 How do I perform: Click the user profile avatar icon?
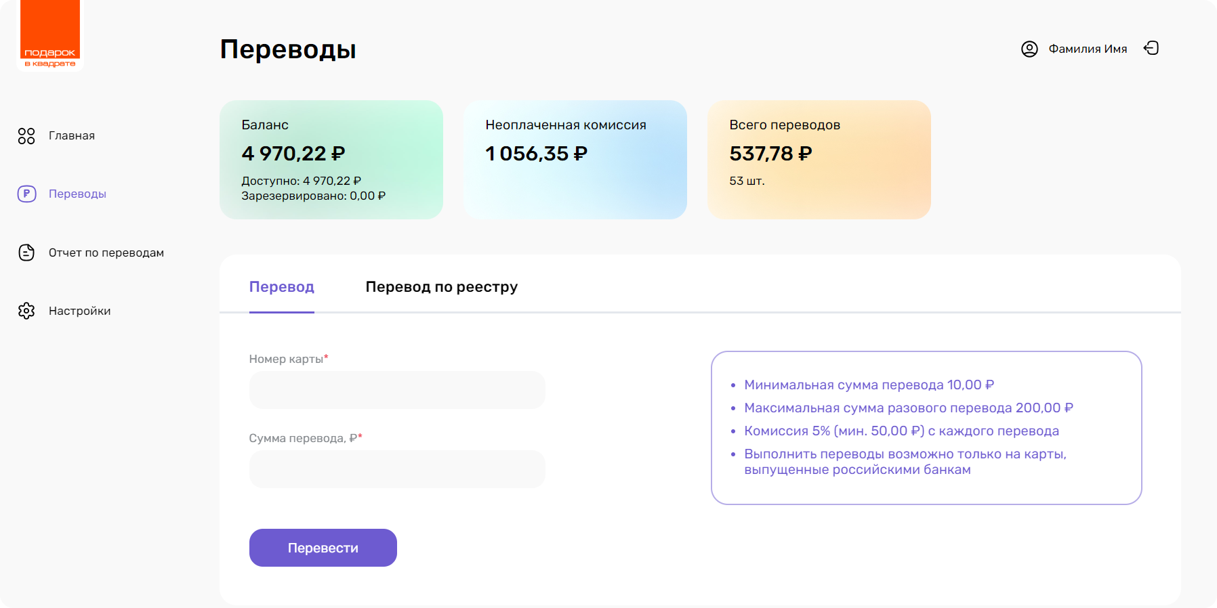tap(1029, 49)
